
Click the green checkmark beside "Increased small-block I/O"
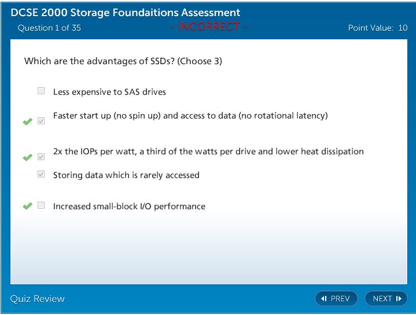(x=27, y=206)
